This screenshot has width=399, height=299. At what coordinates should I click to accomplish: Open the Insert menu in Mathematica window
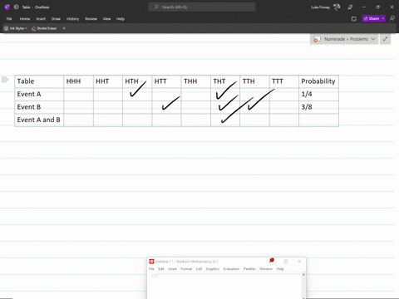coord(172,269)
